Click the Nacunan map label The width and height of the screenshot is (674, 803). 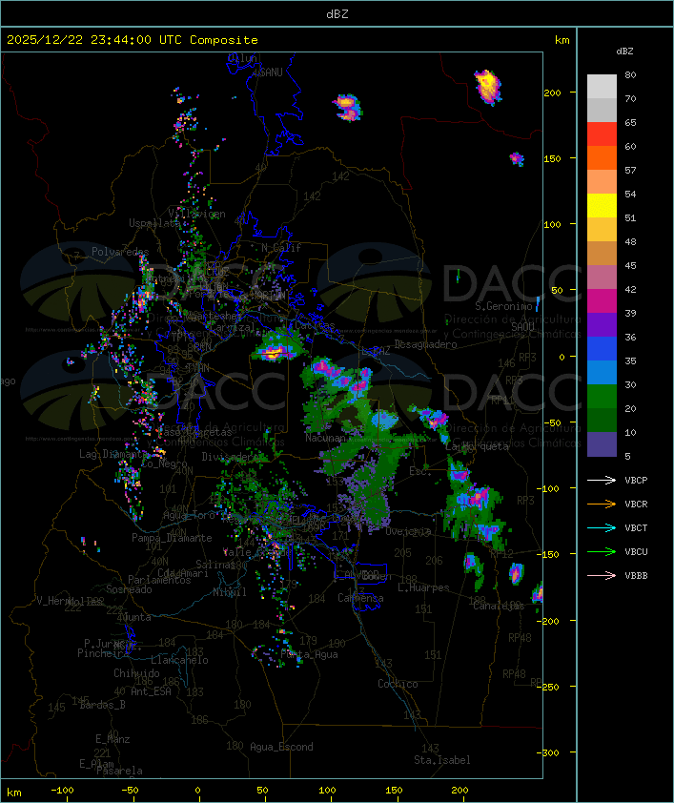pos(325,439)
